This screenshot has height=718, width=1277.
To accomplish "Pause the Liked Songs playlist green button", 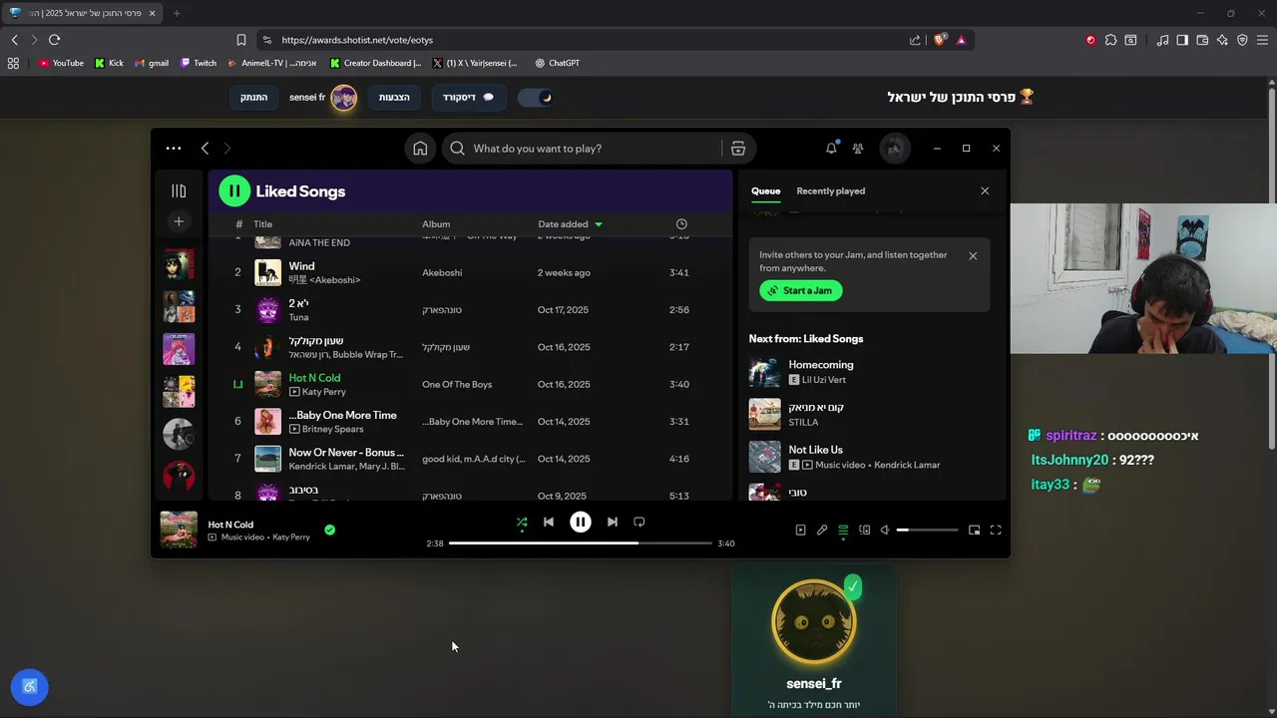I will point(234,190).
